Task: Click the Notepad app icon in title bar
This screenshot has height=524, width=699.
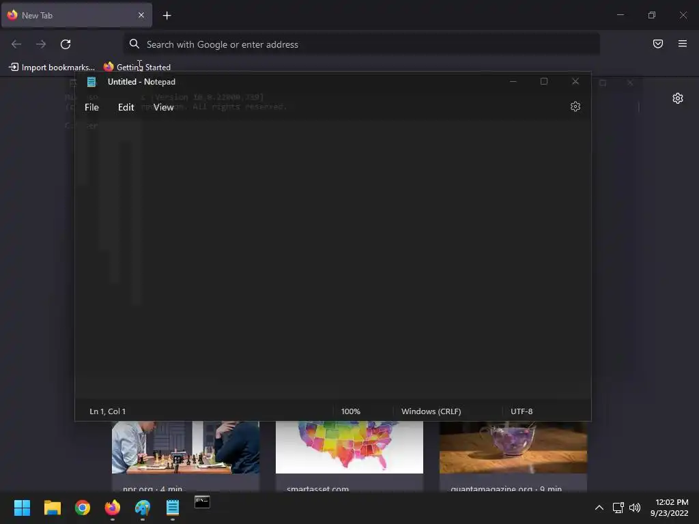Action: pyautogui.click(x=91, y=82)
